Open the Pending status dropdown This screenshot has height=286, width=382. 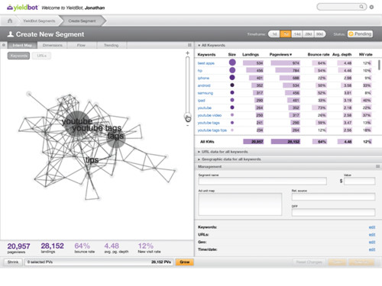(360, 34)
